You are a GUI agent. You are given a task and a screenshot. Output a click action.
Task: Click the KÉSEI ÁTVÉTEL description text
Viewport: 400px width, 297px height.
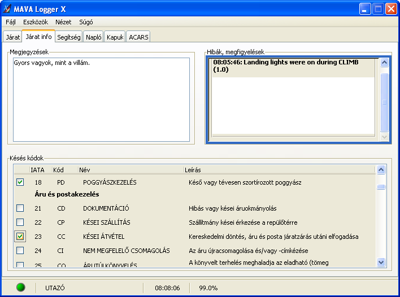click(x=273, y=237)
